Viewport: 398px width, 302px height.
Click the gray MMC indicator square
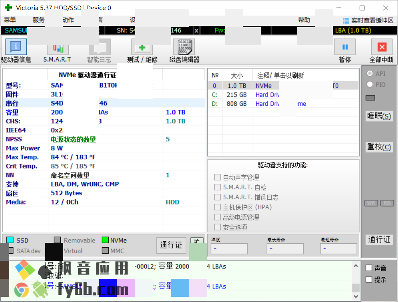[105, 250]
